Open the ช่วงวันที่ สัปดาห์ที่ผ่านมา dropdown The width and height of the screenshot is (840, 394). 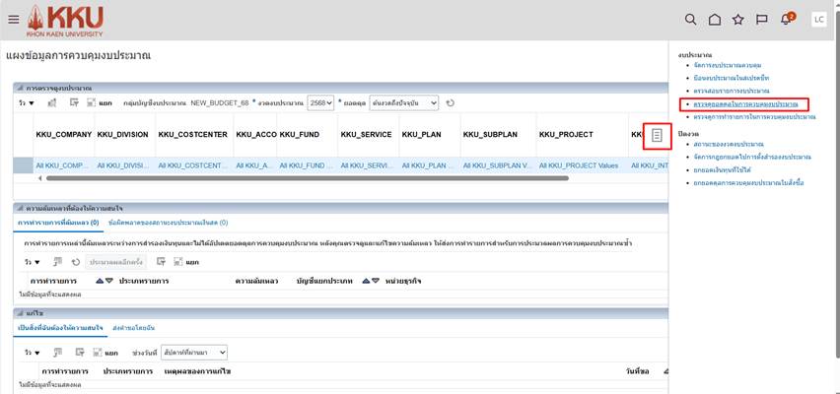pos(194,353)
